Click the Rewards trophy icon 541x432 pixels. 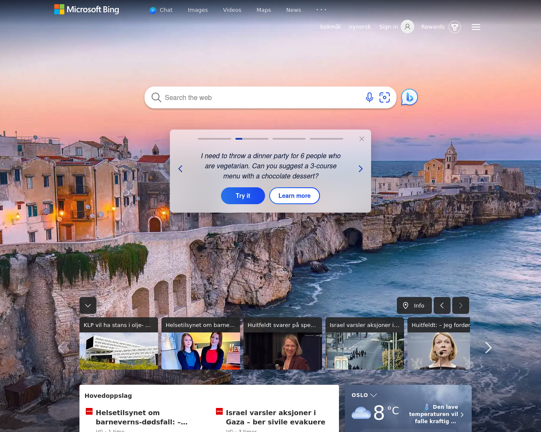click(455, 27)
